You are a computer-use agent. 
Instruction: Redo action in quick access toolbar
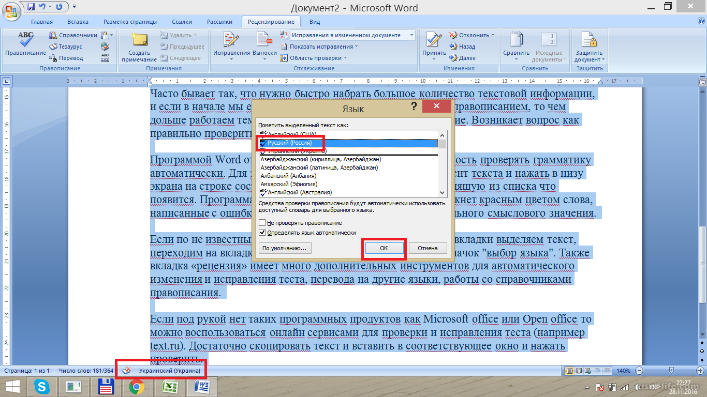(60, 7)
